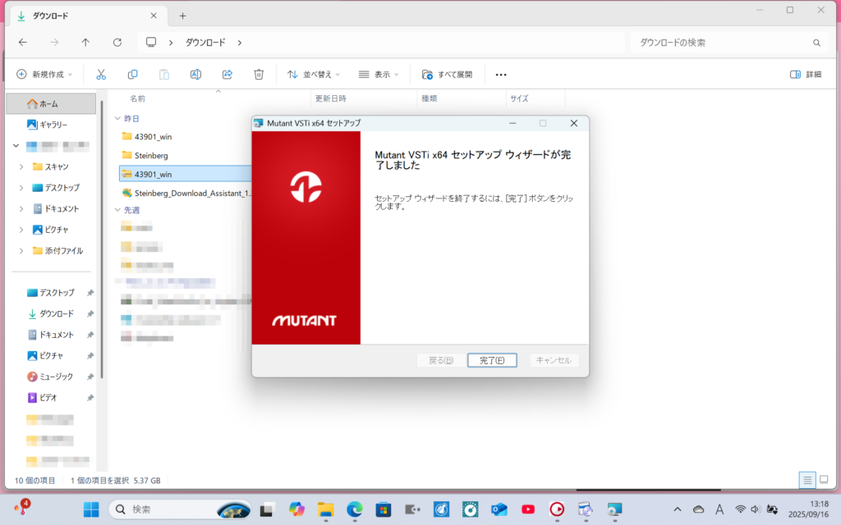Click the copy icon in Explorer toolbar
This screenshot has height=525, width=841.
[x=132, y=74]
